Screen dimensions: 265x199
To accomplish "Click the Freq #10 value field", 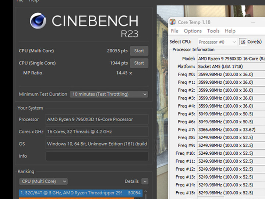I will 231,153.
